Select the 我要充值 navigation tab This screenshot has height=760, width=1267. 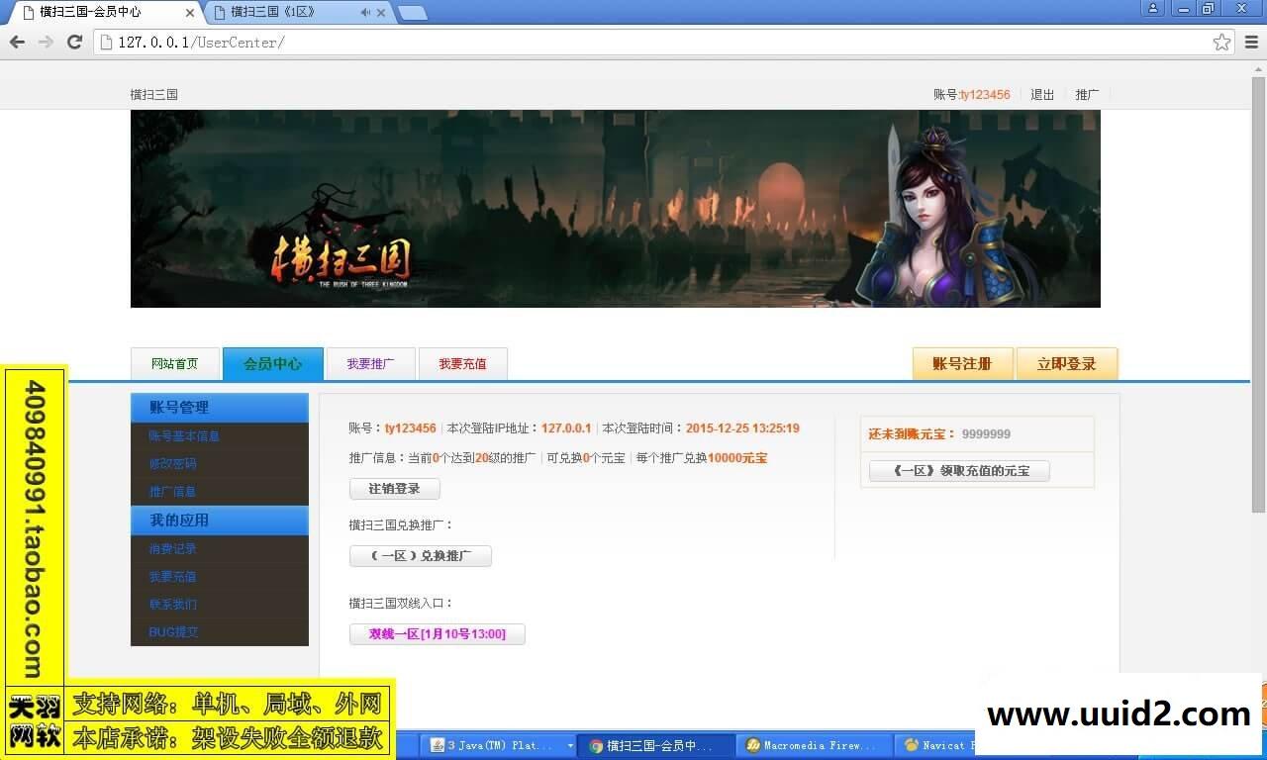462,363
